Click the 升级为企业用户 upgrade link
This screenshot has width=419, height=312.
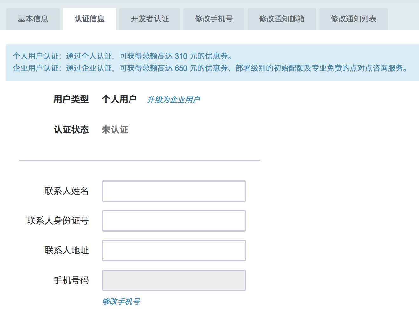point(173,100)
